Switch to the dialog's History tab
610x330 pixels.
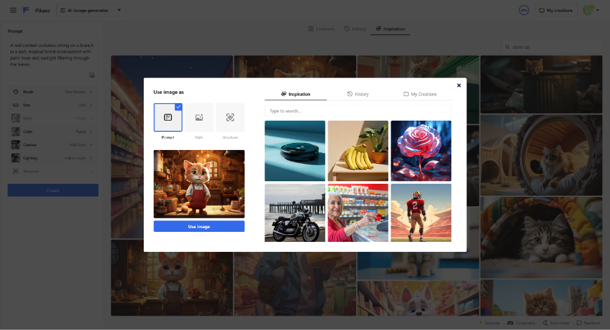[357, 94]
